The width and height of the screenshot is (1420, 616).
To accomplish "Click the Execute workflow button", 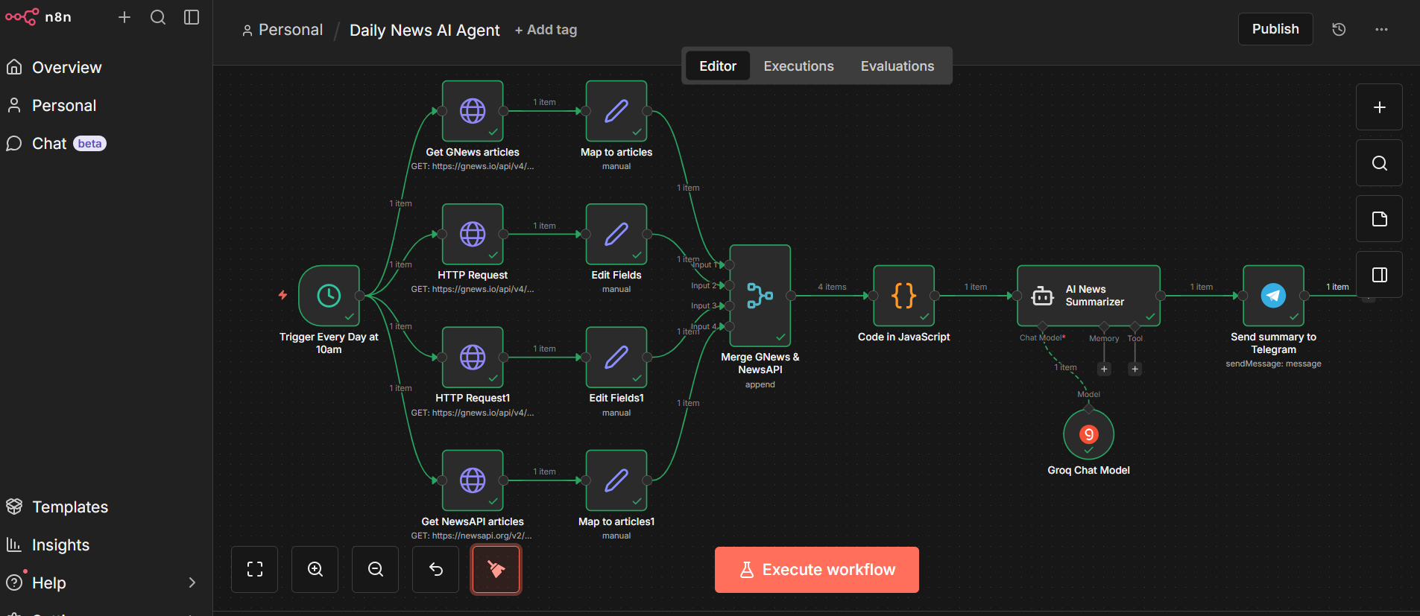I will coord(816,570).
